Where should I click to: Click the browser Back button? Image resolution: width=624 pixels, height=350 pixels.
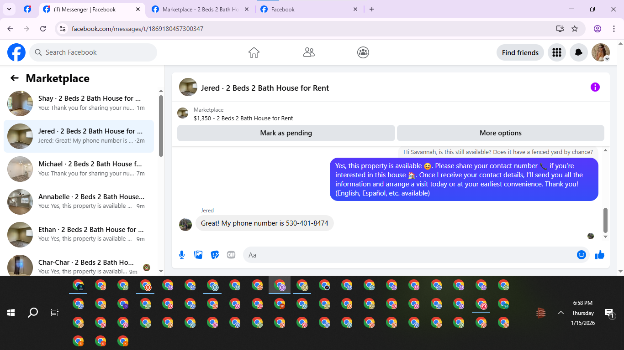(10, 29)
